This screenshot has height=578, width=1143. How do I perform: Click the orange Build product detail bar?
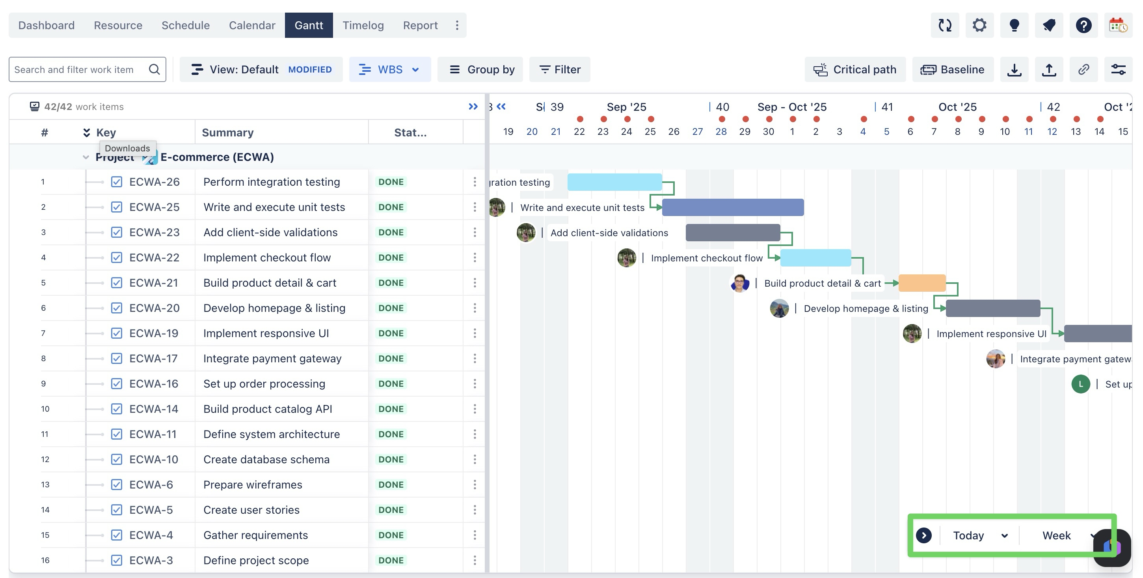[x=922, y=283]
